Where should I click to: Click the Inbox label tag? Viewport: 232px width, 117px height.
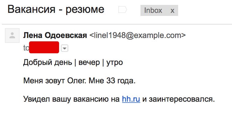click(x=153, y=10)
